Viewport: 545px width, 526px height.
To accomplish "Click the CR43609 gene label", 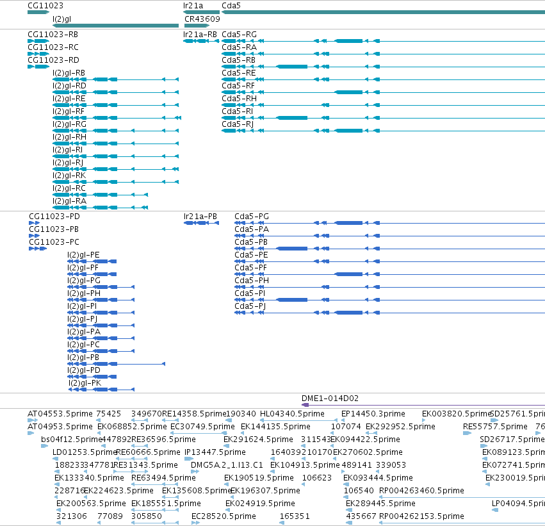I will tap(202, 19).
